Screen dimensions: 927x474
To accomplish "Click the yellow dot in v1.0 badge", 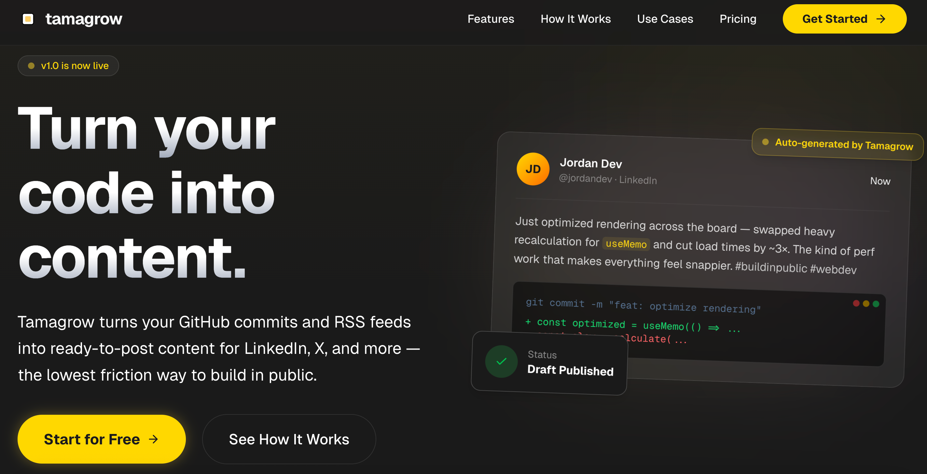I will click(x=31, y=65).
